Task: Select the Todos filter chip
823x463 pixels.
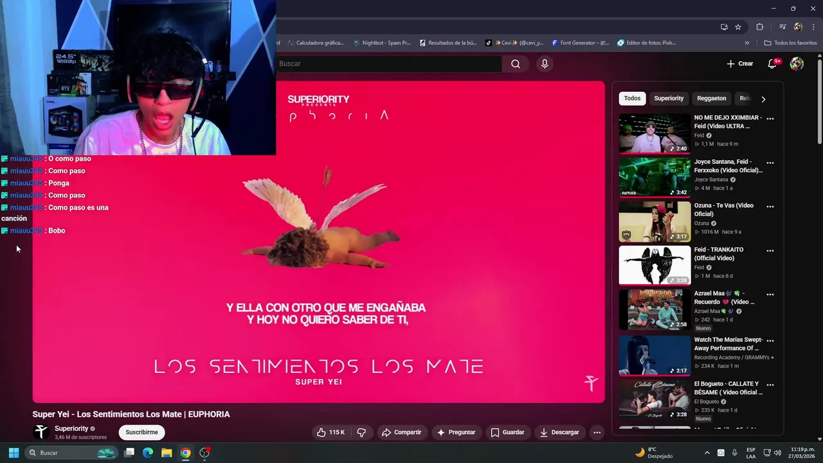Action: coord(632,98)
